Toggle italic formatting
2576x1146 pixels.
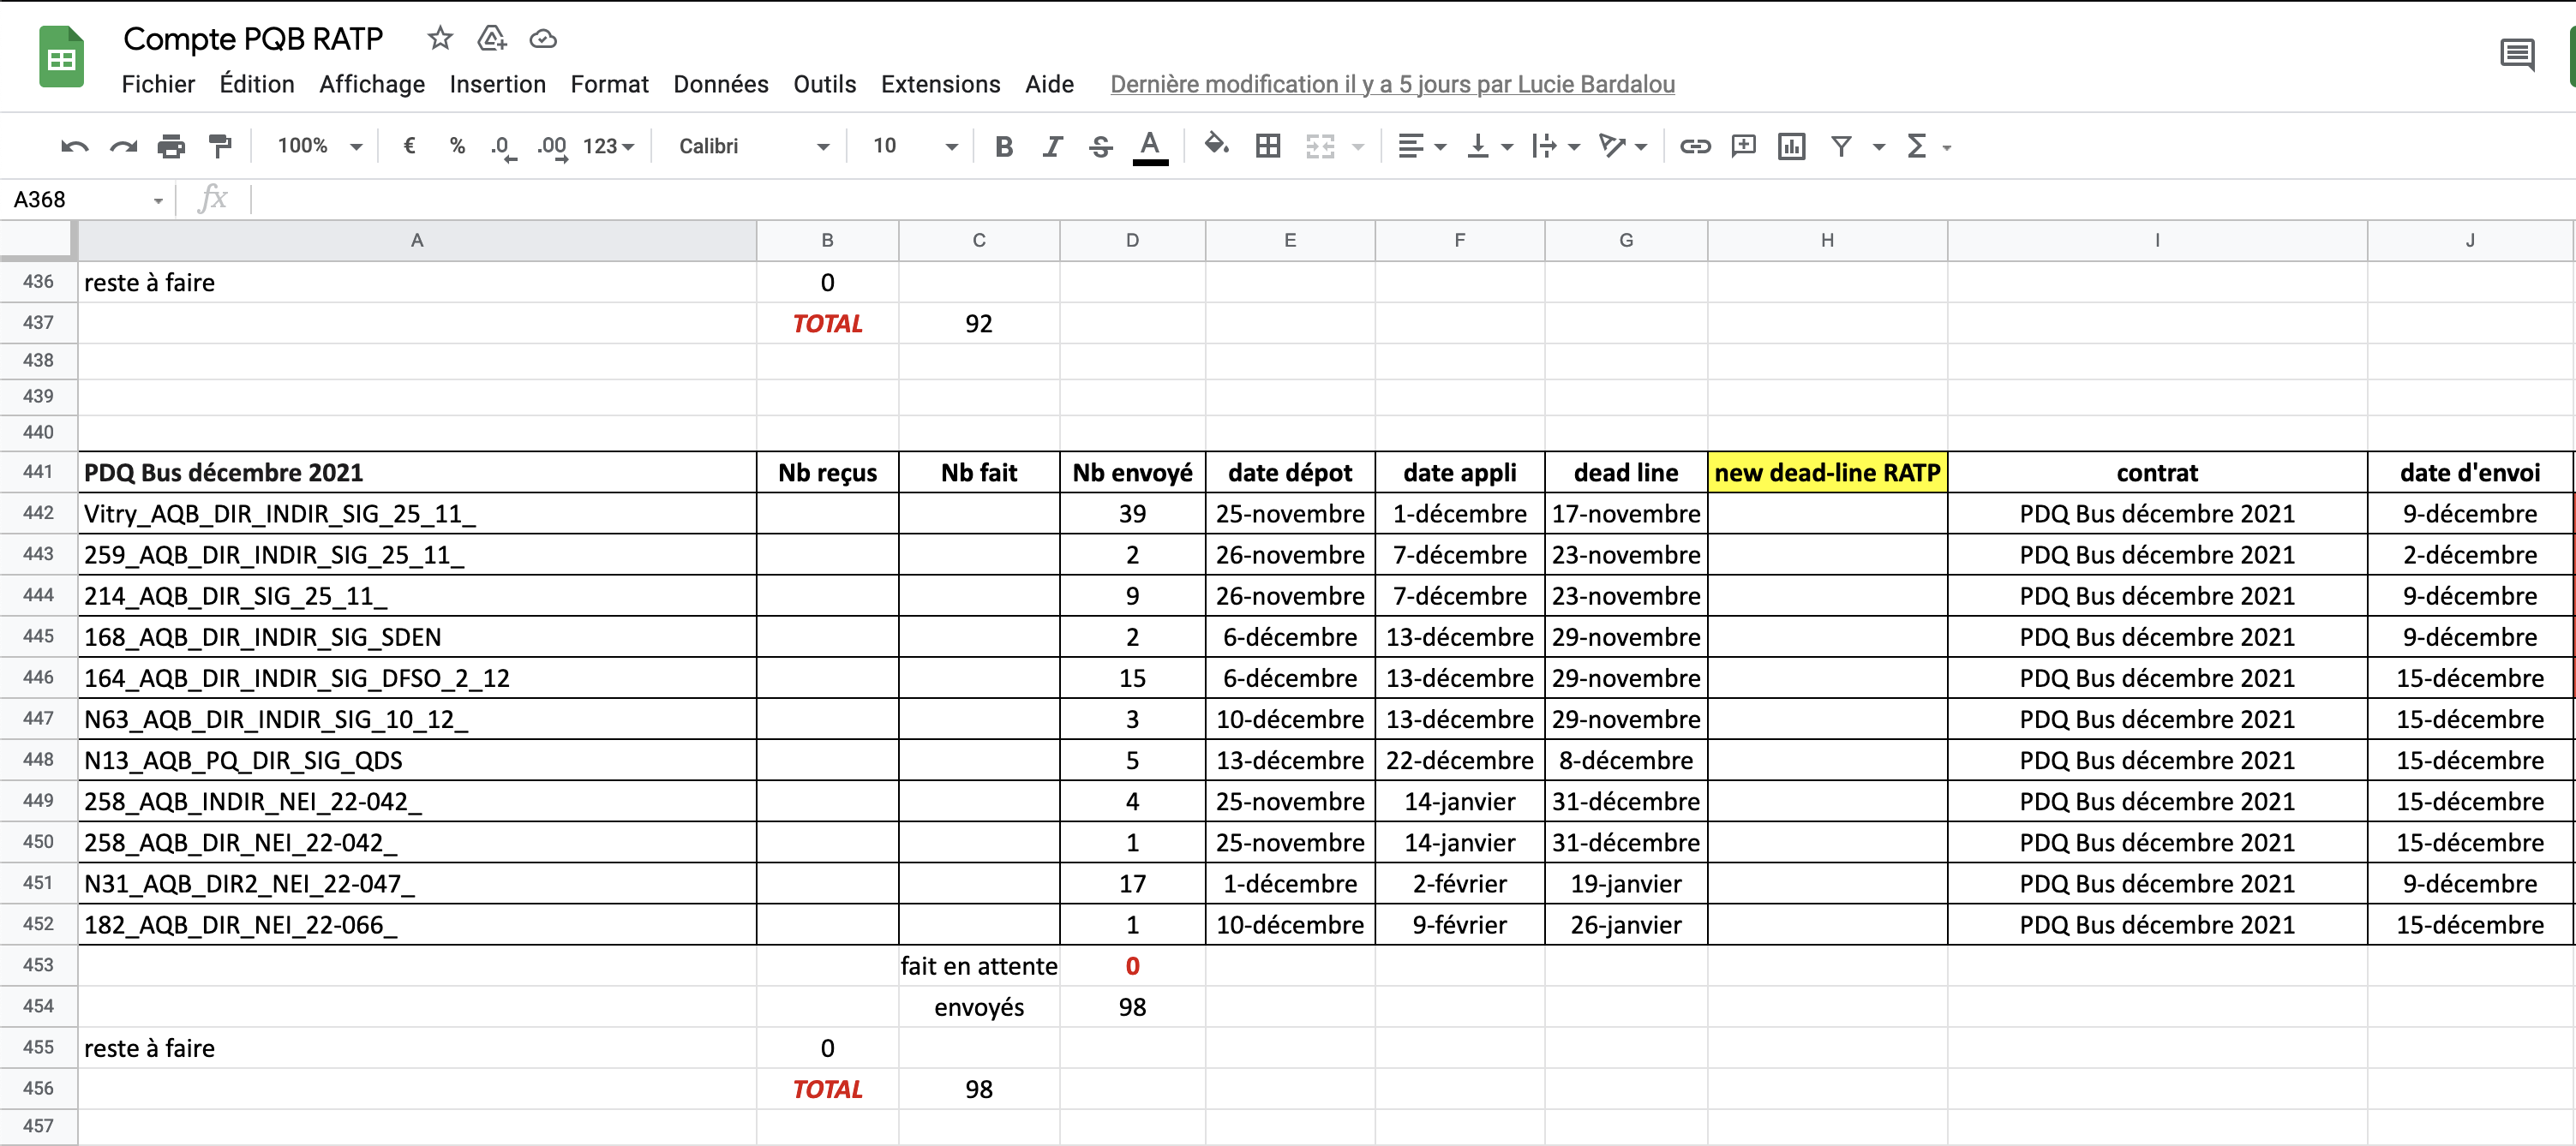[1052, 146]
